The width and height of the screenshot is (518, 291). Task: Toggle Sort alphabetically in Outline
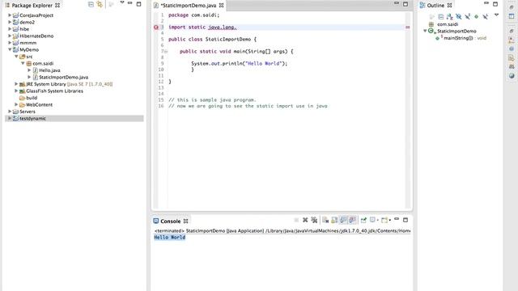point(450,16)
